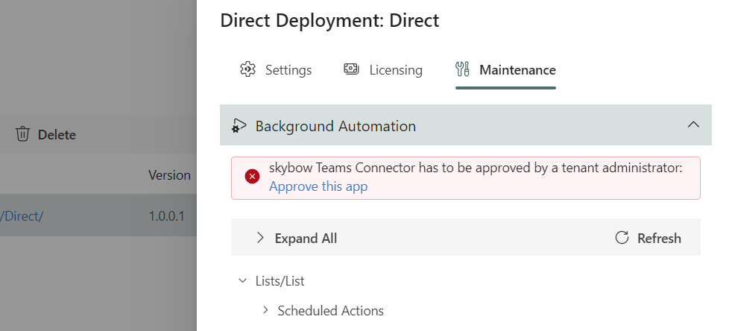
Task: Click the red error icon
Action: (x=252, y=177)
